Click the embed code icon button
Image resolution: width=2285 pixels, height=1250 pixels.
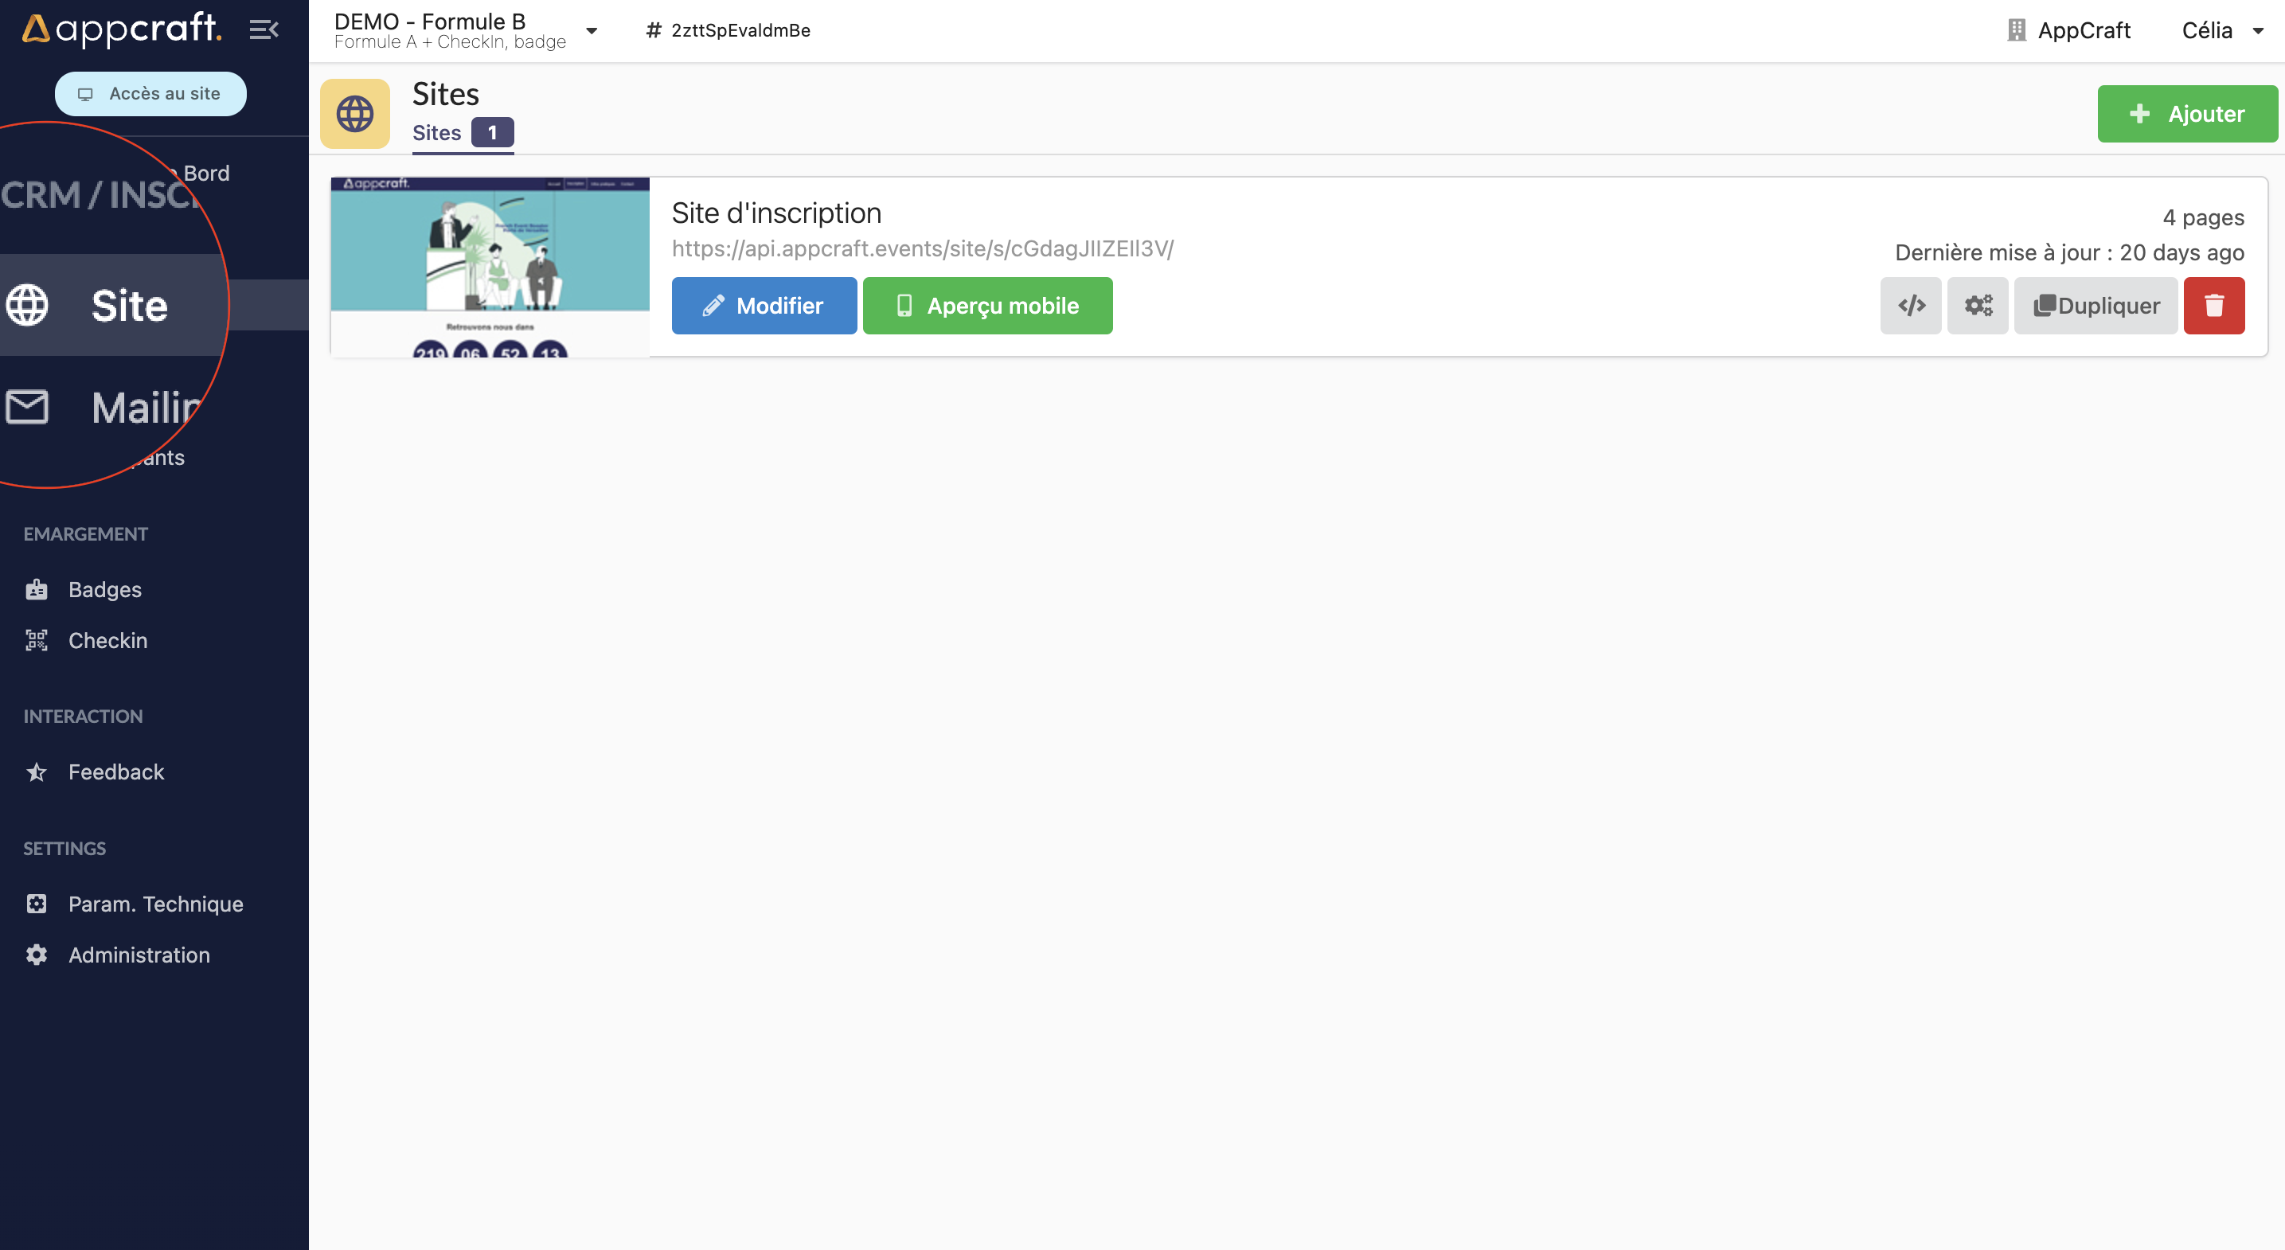tap(1911, 306)
